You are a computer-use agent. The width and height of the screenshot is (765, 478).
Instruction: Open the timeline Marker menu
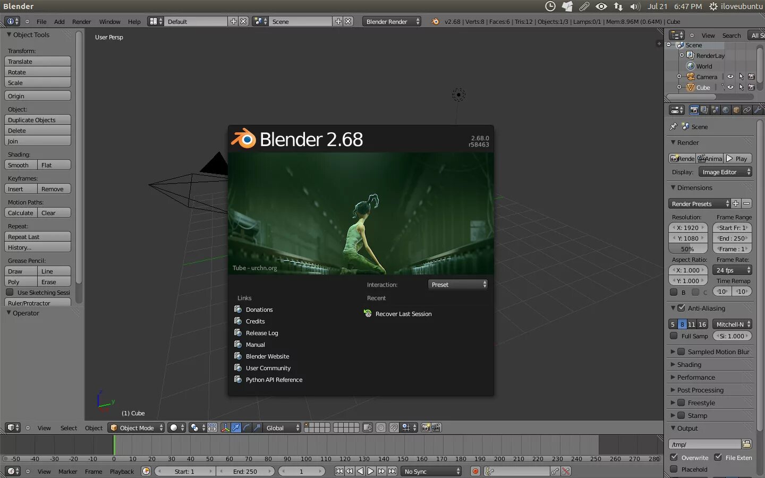click(x=67, y=471)
